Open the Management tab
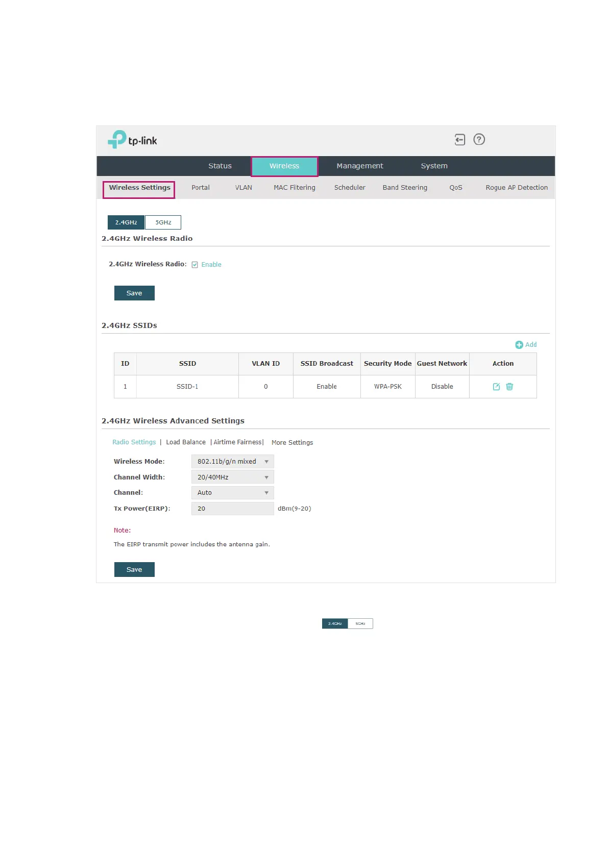Screen dimensions: 608x859 [360, 166]
